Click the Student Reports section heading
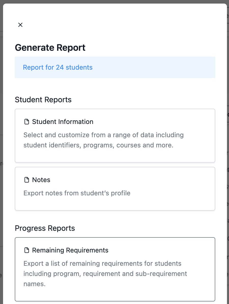 (x=43, y=100)
